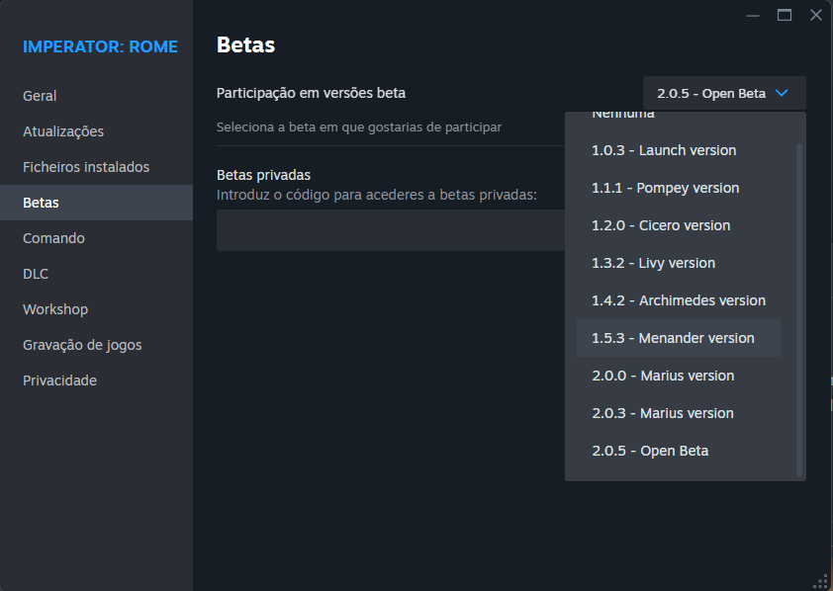Minimize the properties window
The height and width of the screenshot is (591, 833).
pyautogui.click(x=753, y=16)
